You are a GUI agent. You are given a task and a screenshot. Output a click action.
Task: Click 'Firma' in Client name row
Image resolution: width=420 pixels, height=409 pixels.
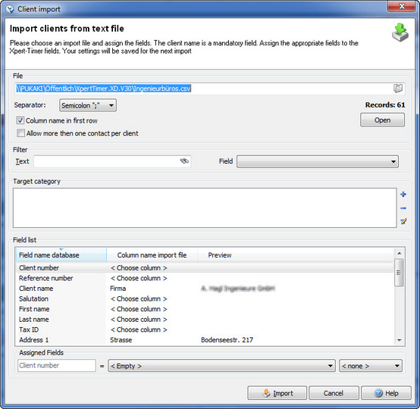118,289
